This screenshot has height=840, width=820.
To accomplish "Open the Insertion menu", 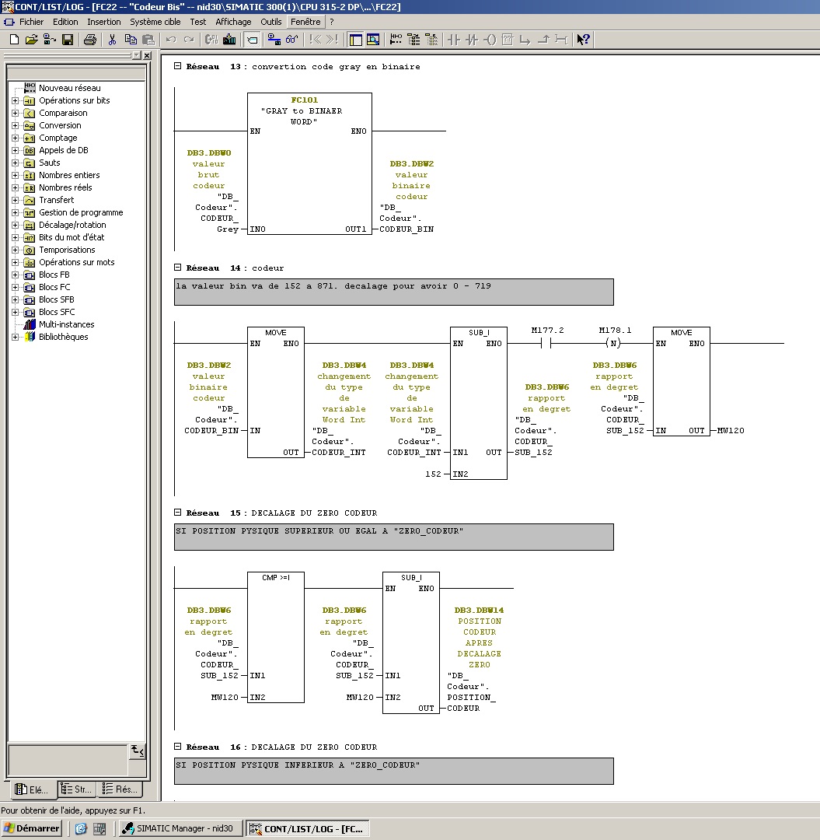I will [x=103, y=22].
